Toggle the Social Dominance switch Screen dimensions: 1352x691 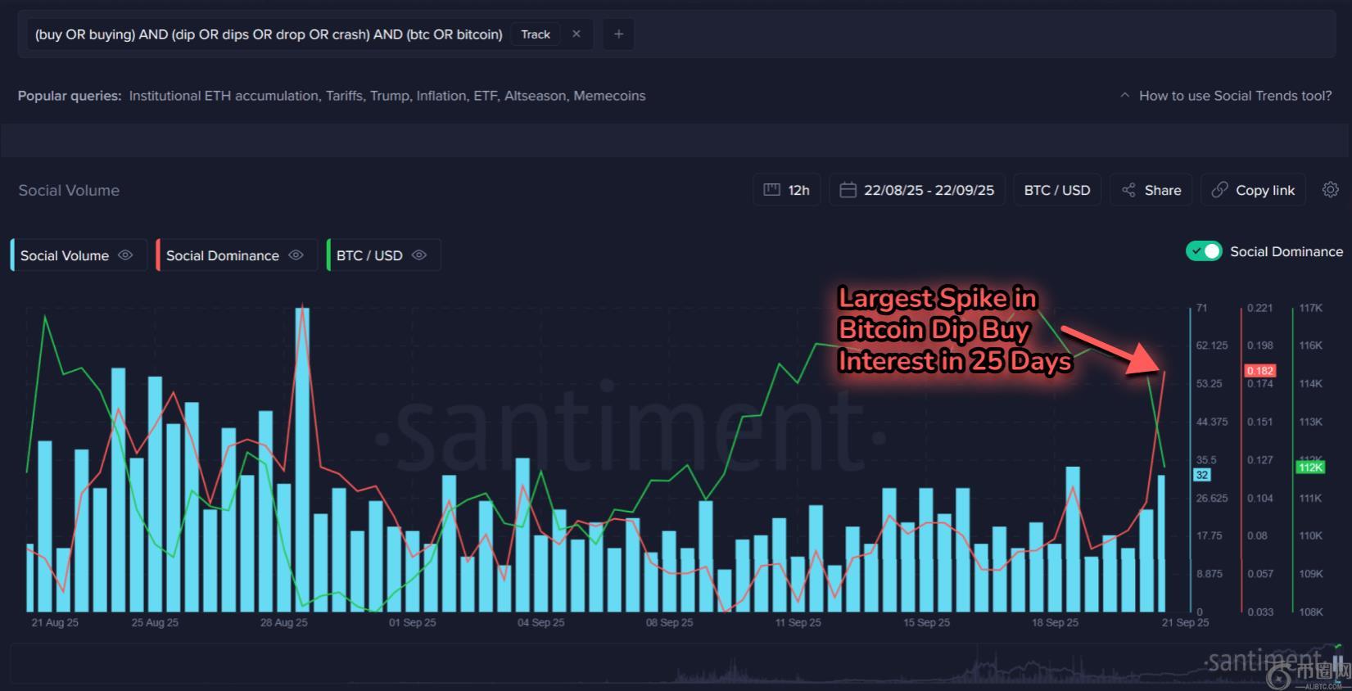pyautogui.click(x=1203, y=251)
